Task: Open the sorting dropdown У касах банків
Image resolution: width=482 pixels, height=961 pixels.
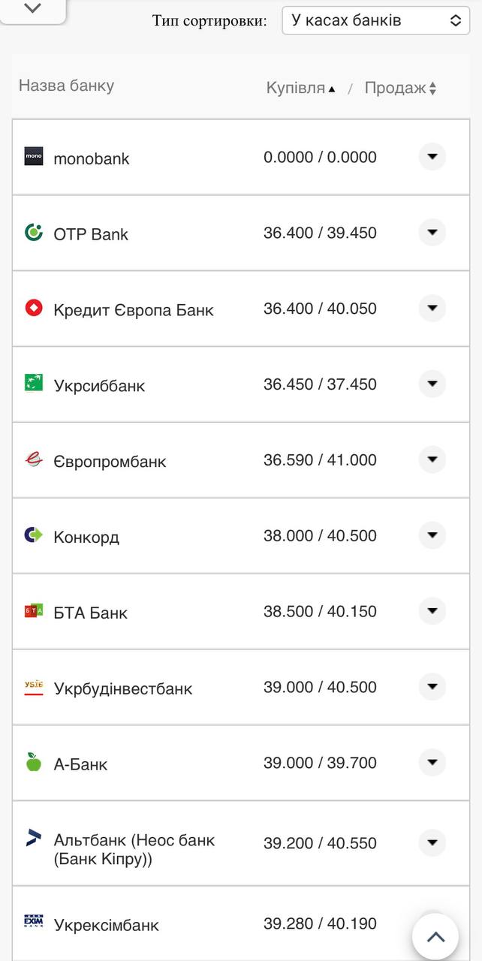Action: (x=375, y=20)
